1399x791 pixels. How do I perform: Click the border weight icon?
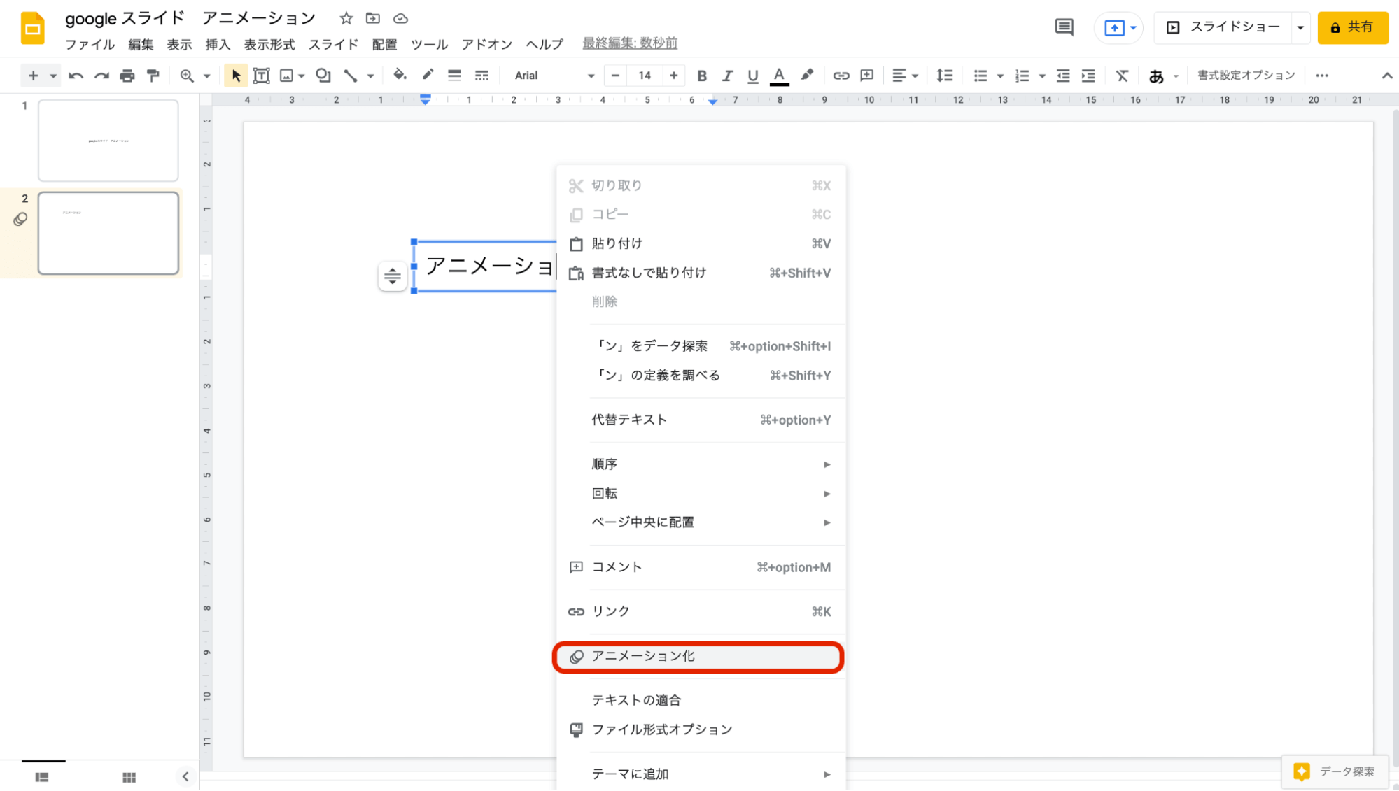(x=455, y=76)
